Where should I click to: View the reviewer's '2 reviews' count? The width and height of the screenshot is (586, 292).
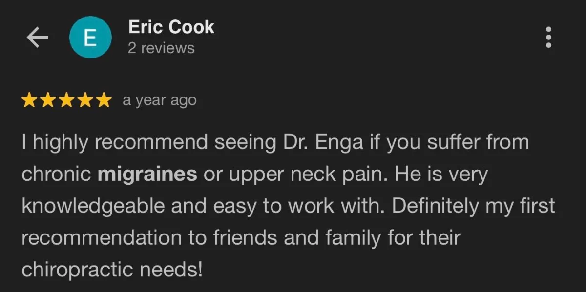161,48
